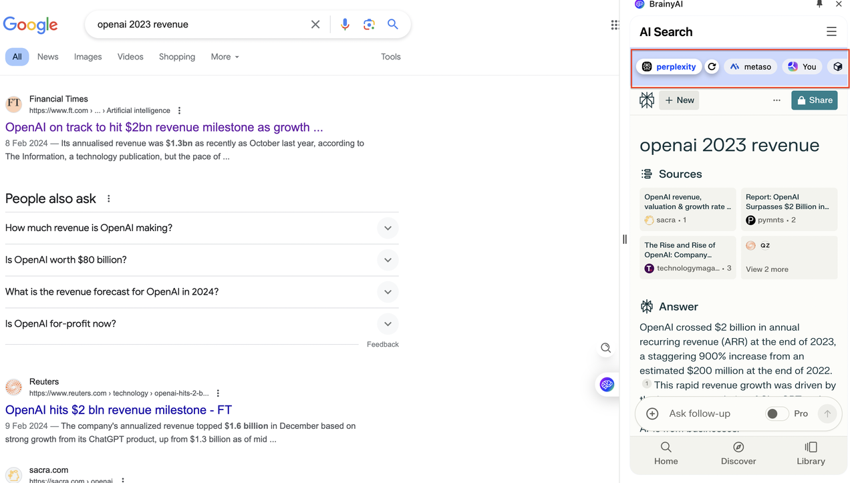Open Reuters OpenAI $2 bln milestone link
The image size is (850, 483).
pyautogui.click(x=118, y=410)
